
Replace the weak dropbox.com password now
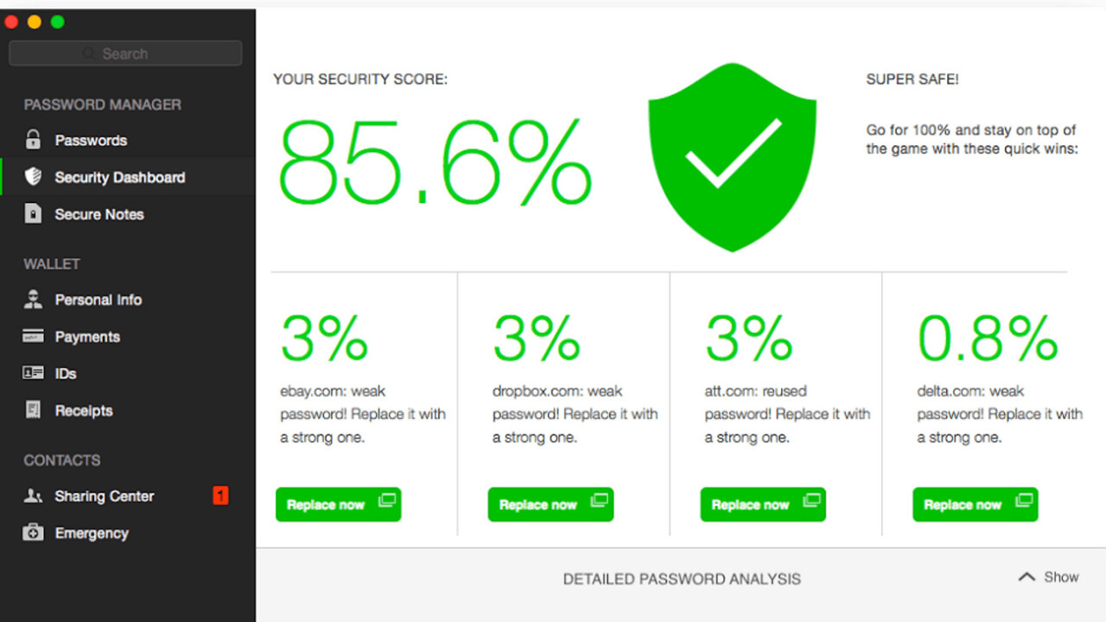550,505
